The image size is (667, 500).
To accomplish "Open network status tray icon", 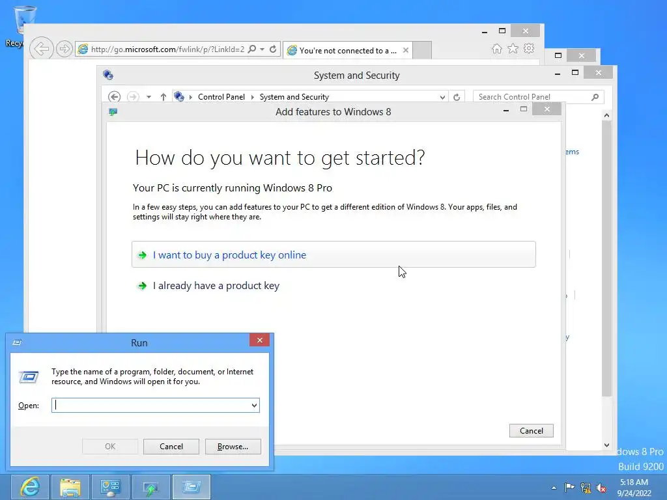I will point(586,488).
